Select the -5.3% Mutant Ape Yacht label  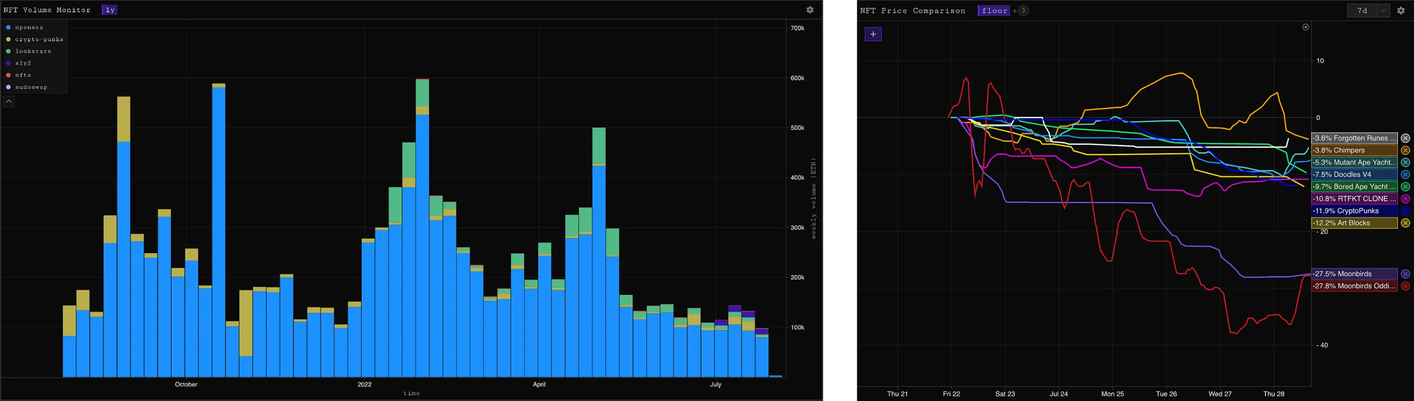click(1354, 162)
